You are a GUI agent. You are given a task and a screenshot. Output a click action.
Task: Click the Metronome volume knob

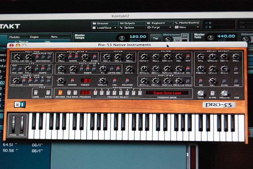(x=168, y=39)
